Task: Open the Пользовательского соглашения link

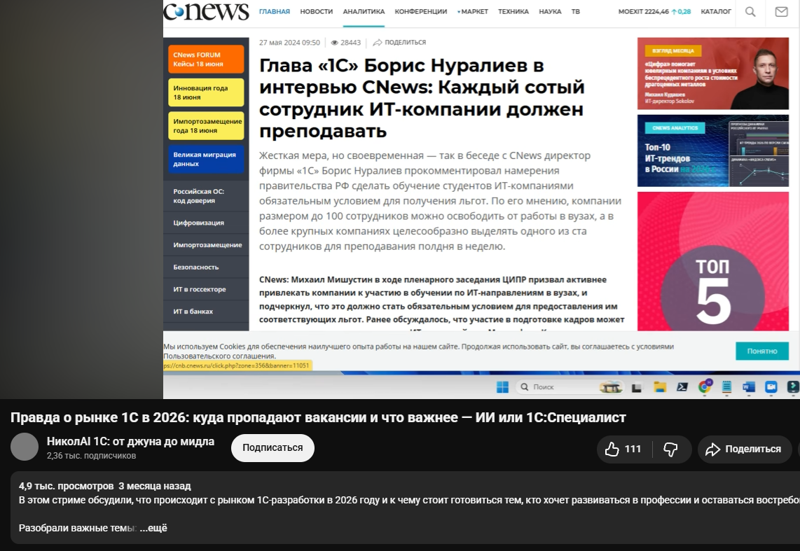Action: point(219,356)
